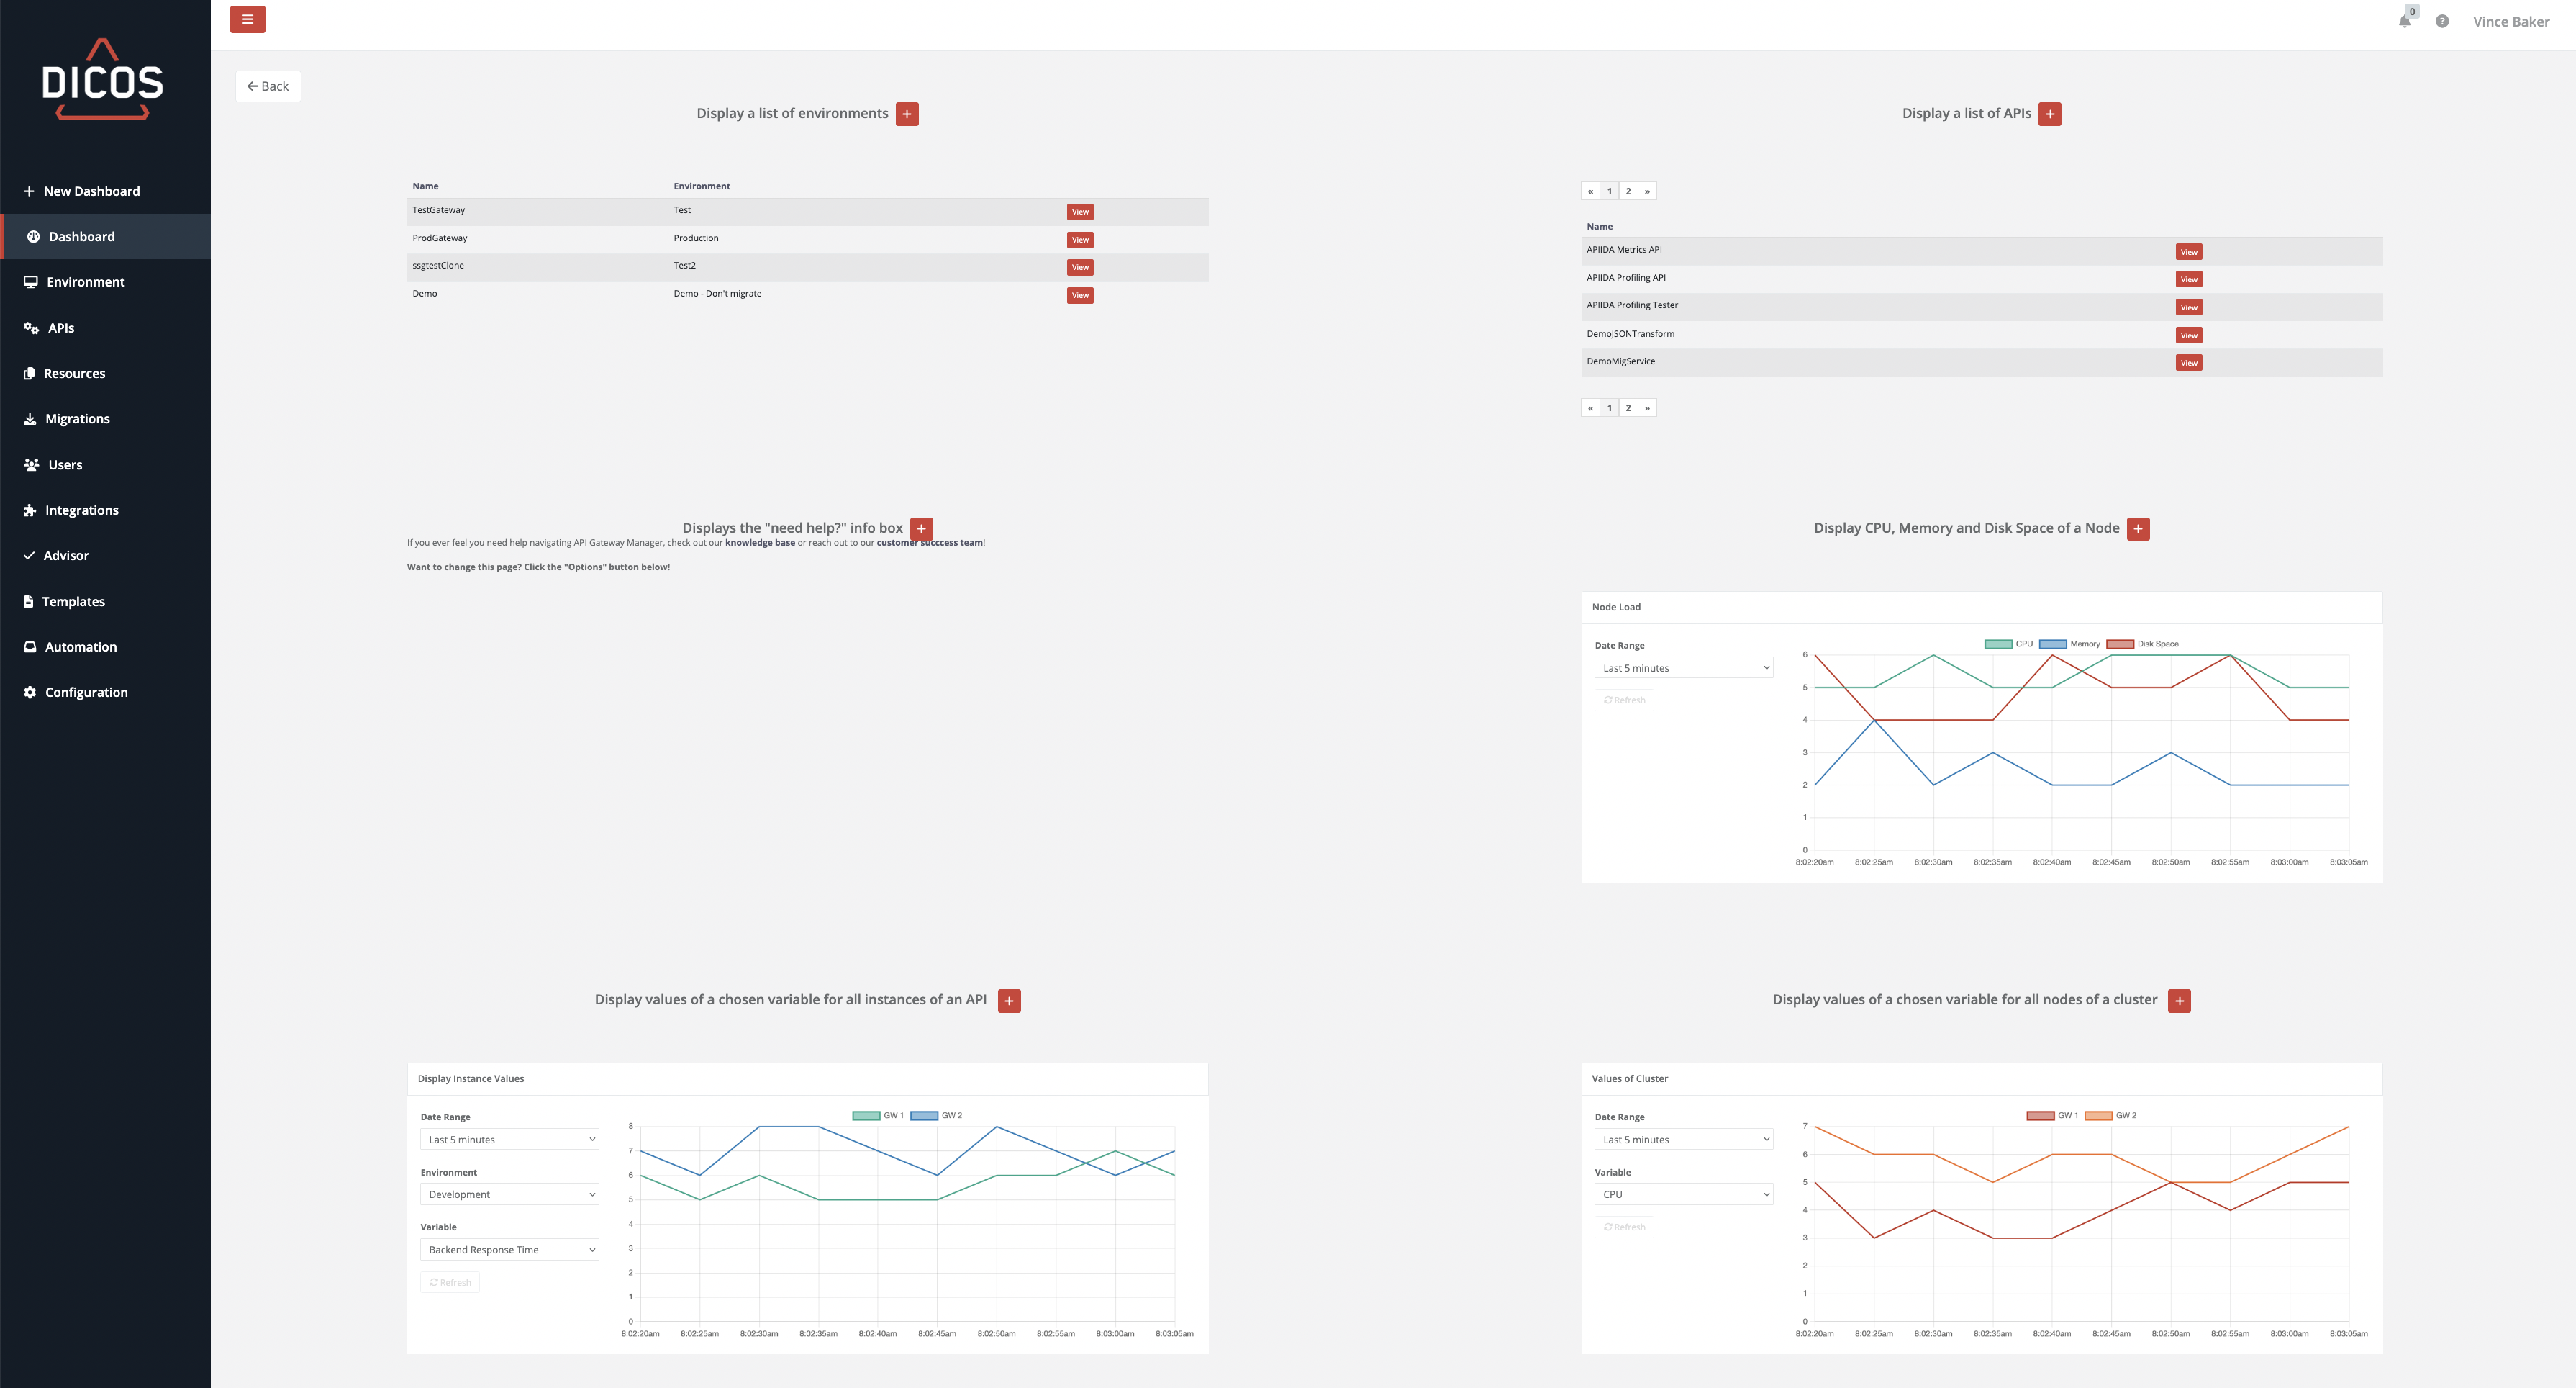
Task: Add the need help info box widget
Action: click(x=921, y=528)
